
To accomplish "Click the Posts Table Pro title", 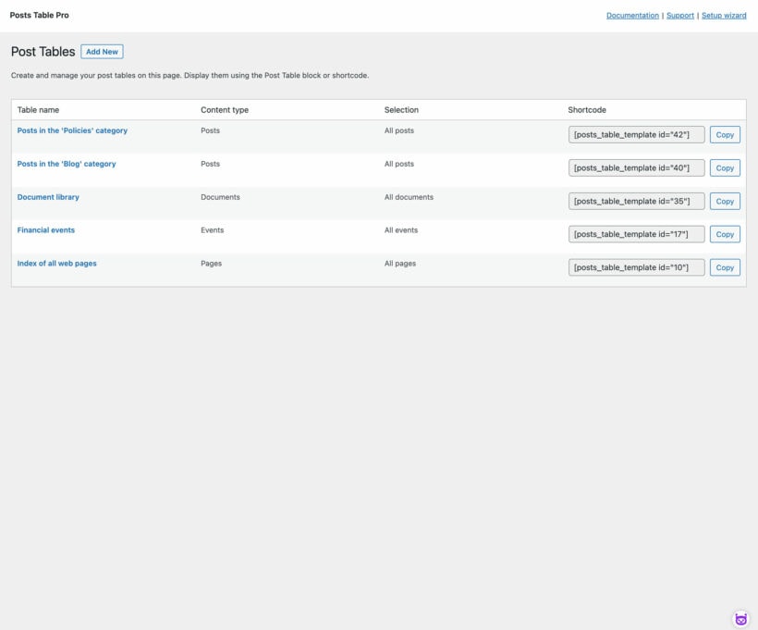I will click(x=39, y=15).
